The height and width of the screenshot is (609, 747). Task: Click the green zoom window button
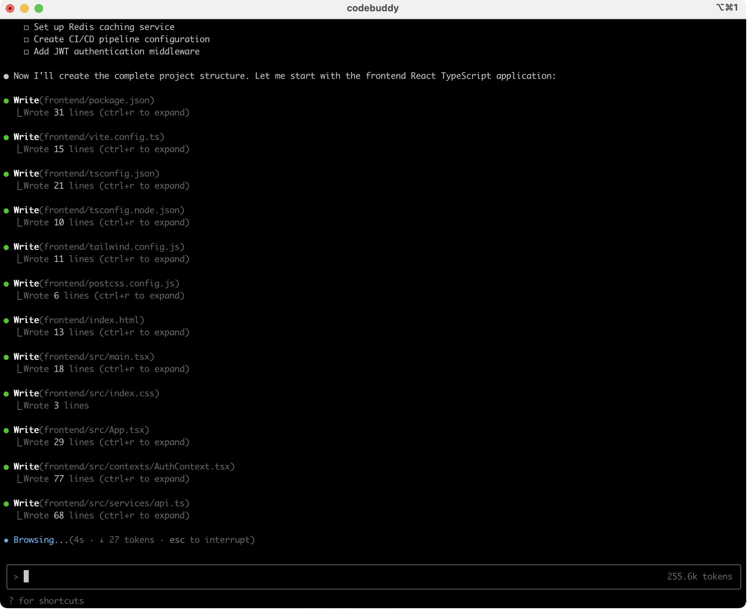click(x=39, y=8)
